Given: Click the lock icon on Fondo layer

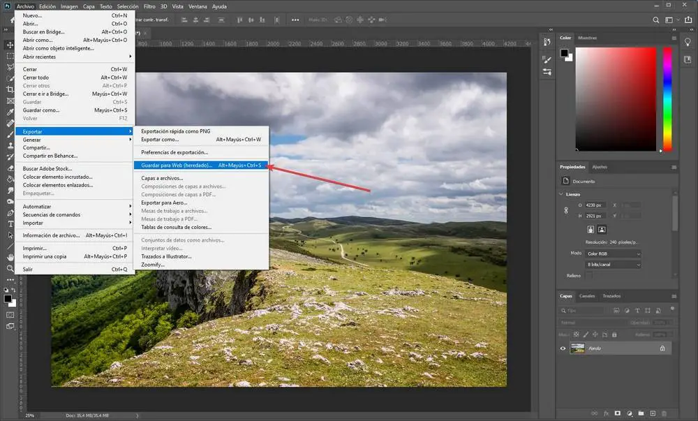Looking at the screenshot, I should pos(662,348).
